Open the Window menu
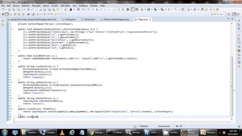The width and height of the screenshot is (242, 136). click(x=94, y=6)
